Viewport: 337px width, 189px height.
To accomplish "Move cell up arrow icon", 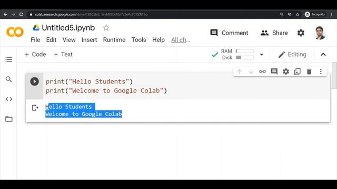I will (x=239, y=71).
